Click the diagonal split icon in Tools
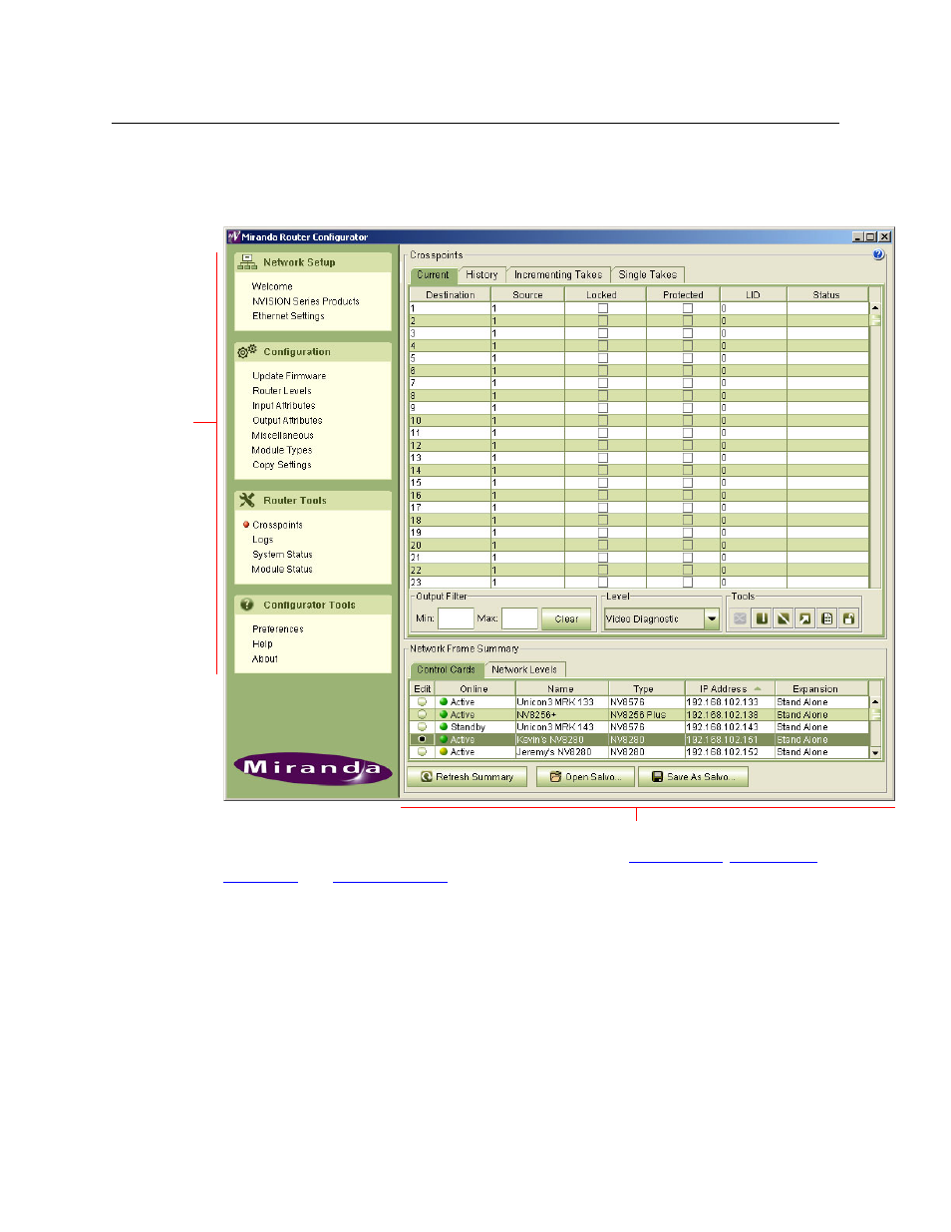Screen dimensions: 951x1232 [784, 619]
